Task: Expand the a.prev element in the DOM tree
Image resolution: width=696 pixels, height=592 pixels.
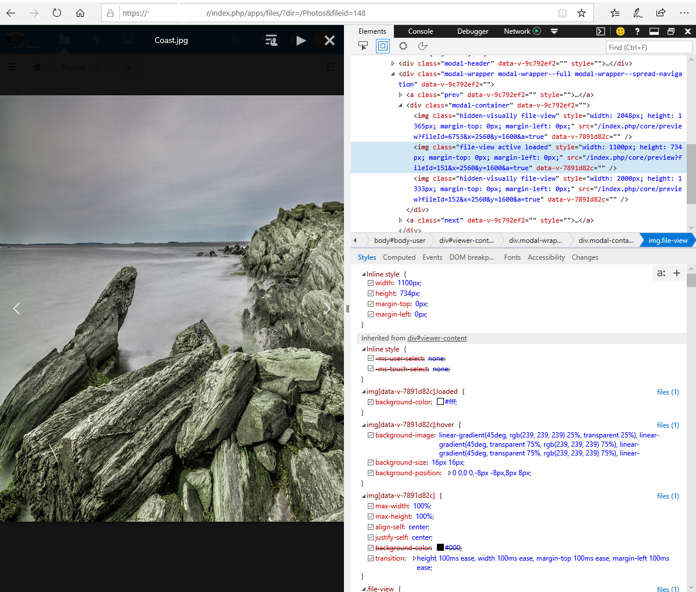Action: [x=400, y=94]
